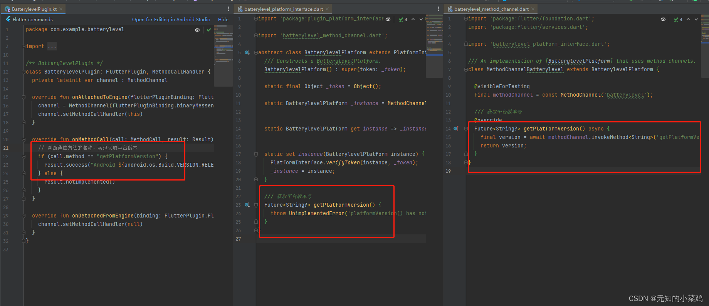
Task: Switch to the BatterylevelPlugin.kt tab
Action: point(34,9)
